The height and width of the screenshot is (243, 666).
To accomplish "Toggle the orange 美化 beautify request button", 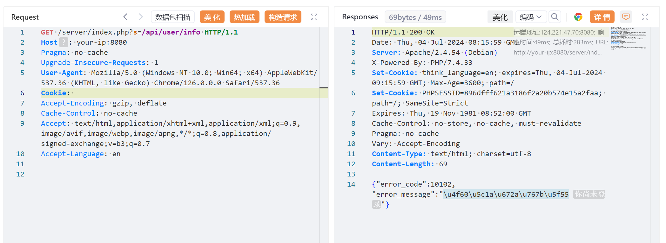I will pos(212,17).
